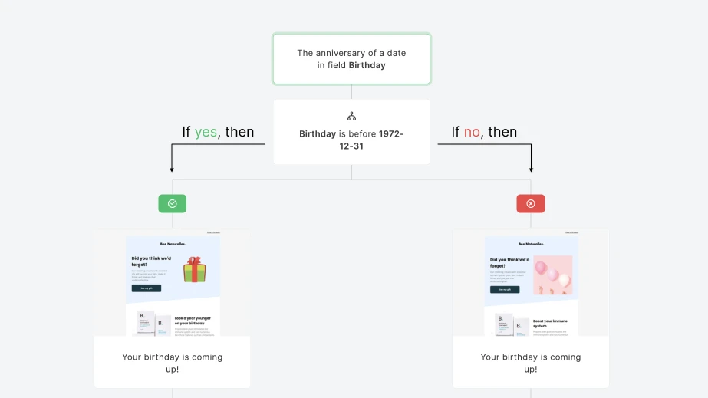Click the 'See my gift' button in left email

(x=146, y=288)
